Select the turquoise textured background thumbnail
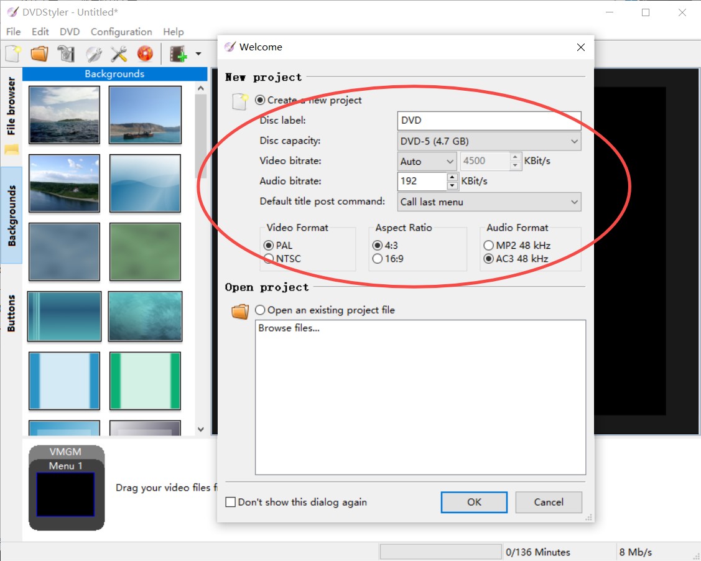Viewport: 701px width, 561px height. click(146, 317)
